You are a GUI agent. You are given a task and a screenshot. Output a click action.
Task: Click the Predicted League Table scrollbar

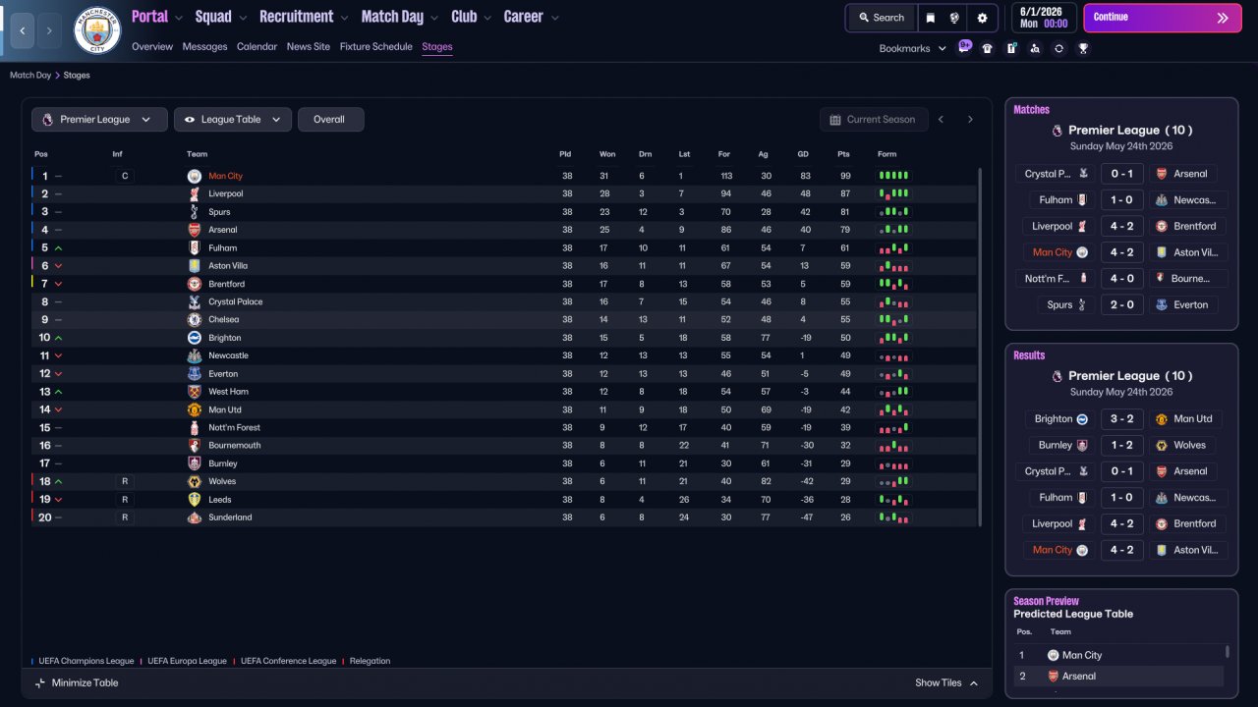(1228, 652)
